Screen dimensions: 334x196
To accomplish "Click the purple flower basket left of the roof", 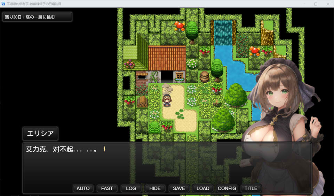I will click(130, 64).
